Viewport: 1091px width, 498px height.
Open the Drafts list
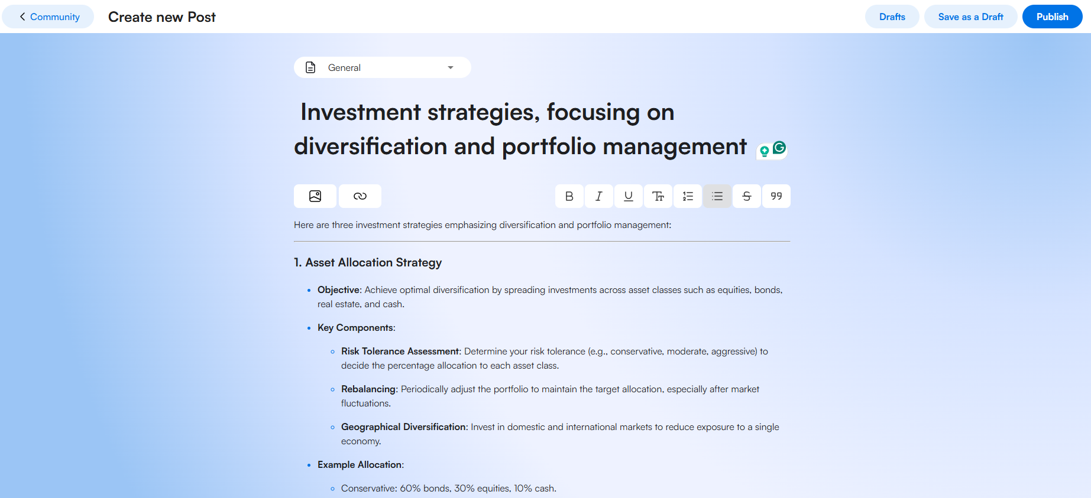point(892,17)
